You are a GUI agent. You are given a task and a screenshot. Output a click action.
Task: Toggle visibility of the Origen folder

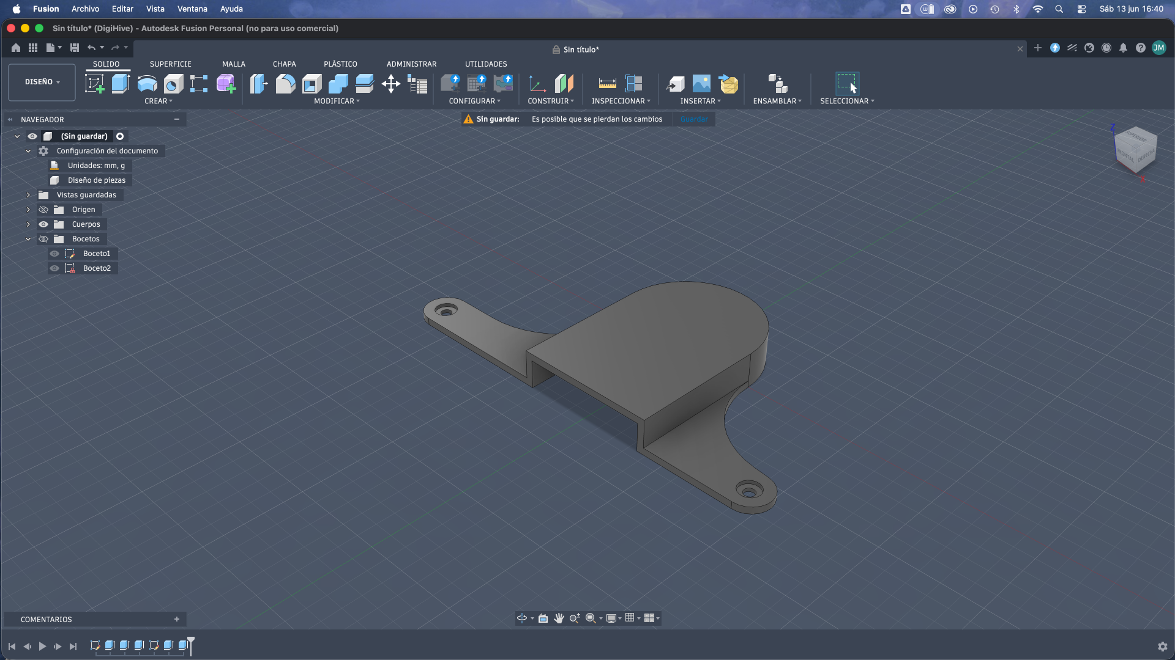[43, 210]
